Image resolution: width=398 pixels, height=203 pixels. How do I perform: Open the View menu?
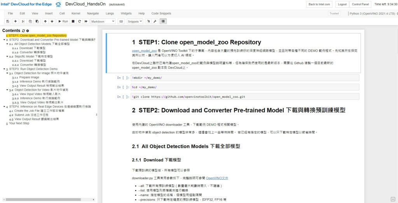35,14
